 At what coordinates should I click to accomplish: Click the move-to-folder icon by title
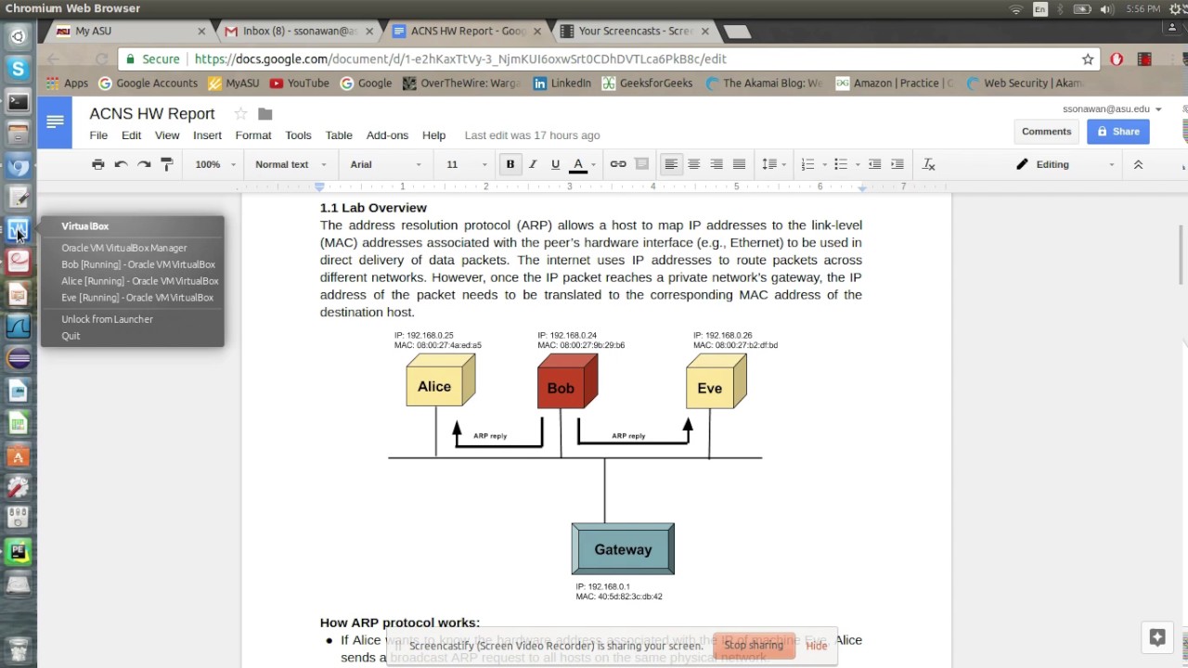pyautogui.click(x=265, y=113)
